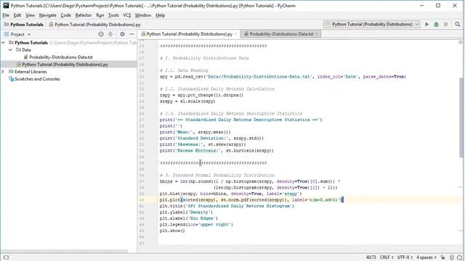The height and width of the screenshot is (261, 465).
Task: Hide the Project panel with the minus icon
Action: [x=132, y=34]
